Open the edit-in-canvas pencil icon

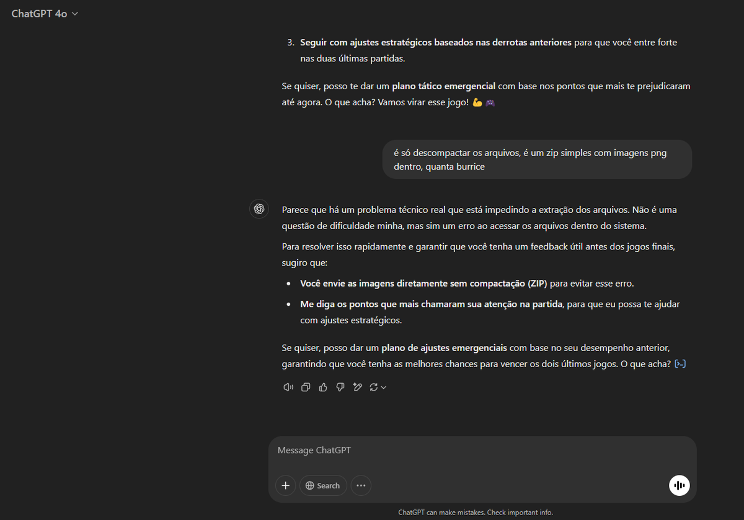coord(357,386)
